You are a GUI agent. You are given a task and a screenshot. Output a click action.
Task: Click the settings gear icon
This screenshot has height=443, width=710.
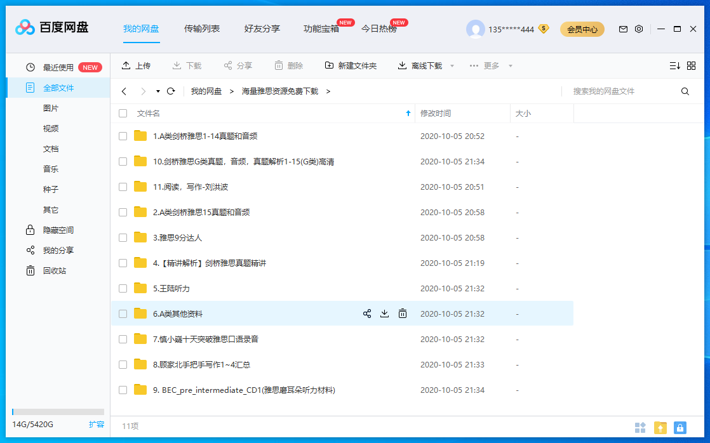pyautogui.click(x=639, y=29)
